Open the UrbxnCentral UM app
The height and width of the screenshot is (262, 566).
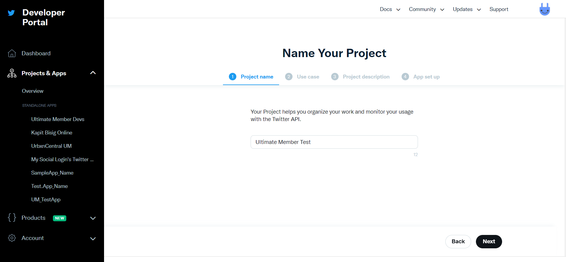51,146
